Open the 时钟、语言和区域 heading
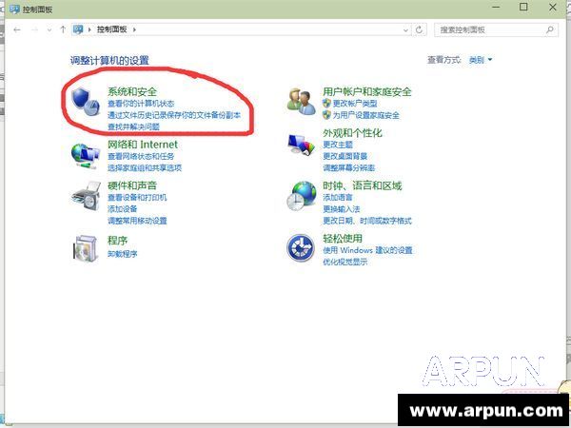 pos(363,185)
